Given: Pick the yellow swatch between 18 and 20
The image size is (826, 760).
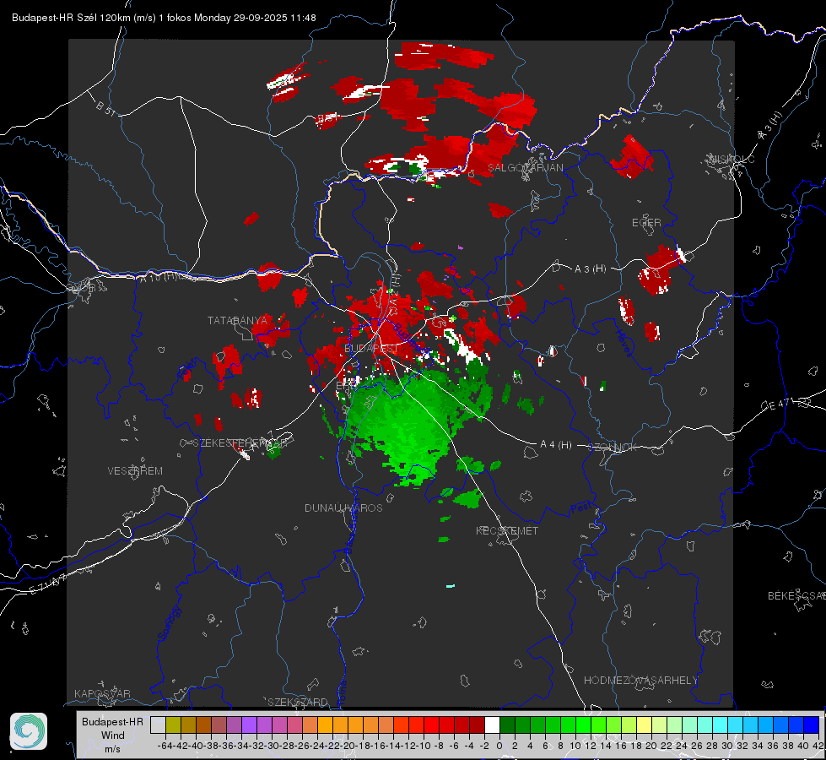Looking at the screenshot, I should [644, 725].
